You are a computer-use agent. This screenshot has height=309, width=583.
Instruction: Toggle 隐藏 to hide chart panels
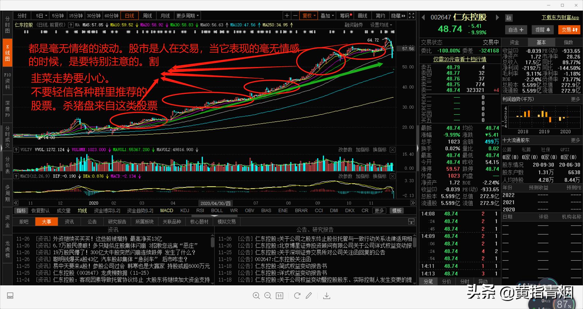coord(395,15)
